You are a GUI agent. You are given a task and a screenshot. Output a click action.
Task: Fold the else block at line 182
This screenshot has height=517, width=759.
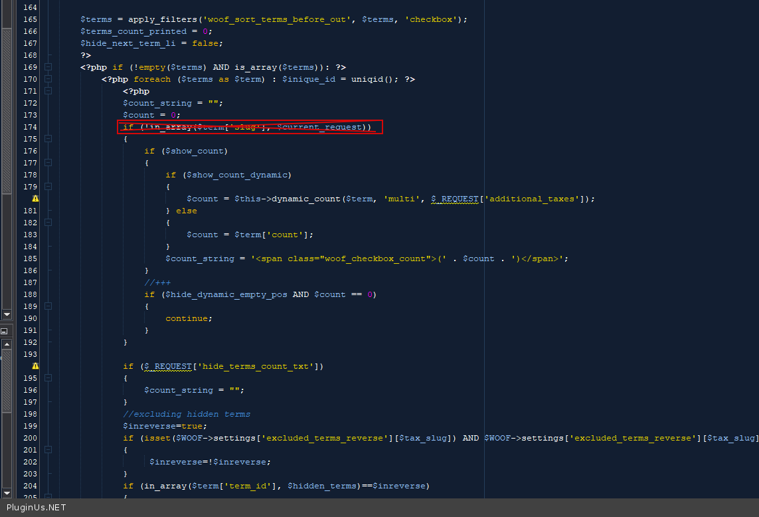tap(48, 223)
